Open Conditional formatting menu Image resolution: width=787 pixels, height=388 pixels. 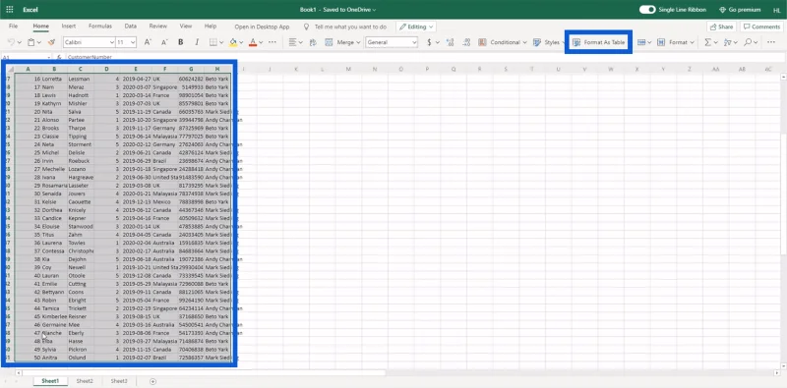click(x=503, y=42)
